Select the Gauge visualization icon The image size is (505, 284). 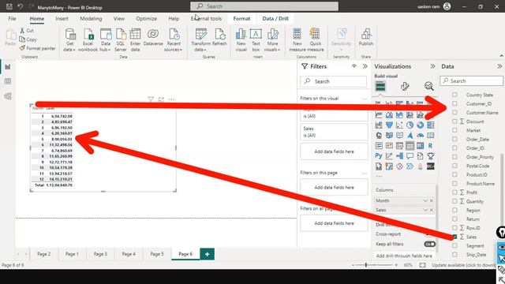(x=420, y=135)
